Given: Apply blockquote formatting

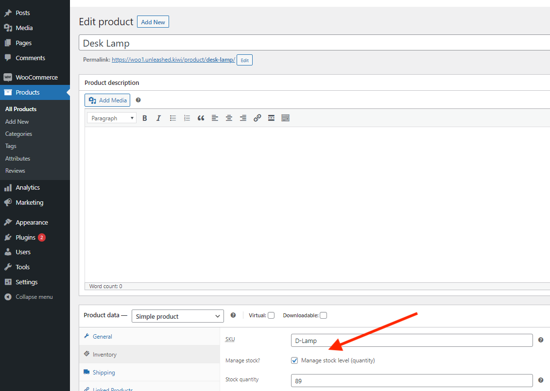Looking at the screenshot, I should 201,118.
